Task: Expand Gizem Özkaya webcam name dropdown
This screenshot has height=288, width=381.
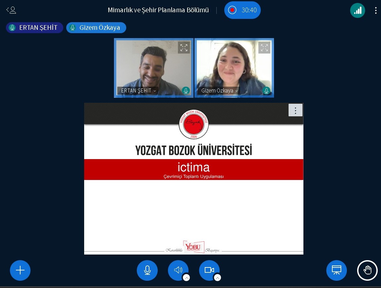Action: (x=219, y=90)
